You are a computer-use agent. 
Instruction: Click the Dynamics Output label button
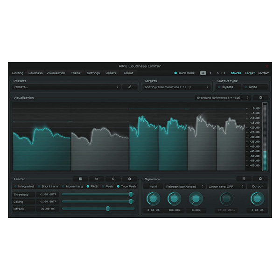tap(257, 186)
